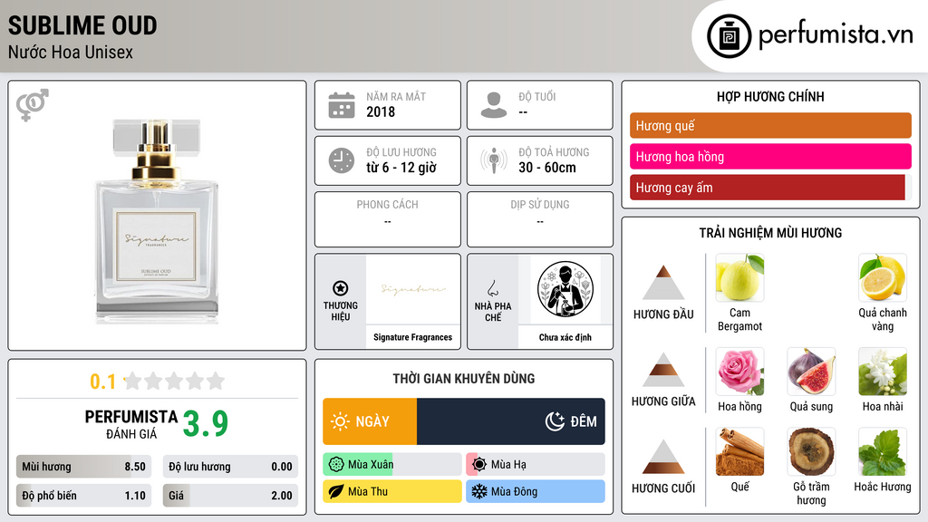Image resolution: width=928 pixels, height=522 pixels.
Task: Click the Signature Fragrances brand name
Action: pos(412,337)
